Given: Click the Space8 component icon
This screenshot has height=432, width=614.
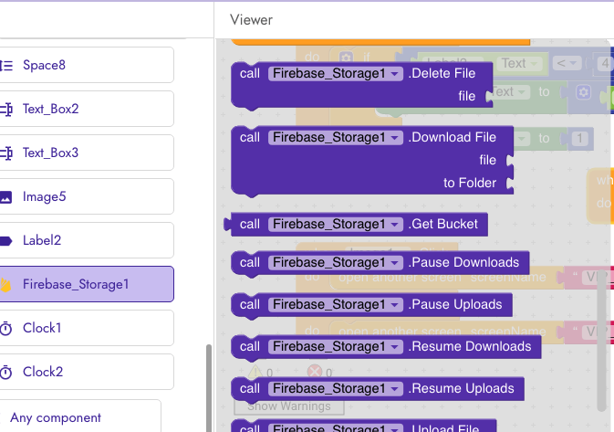Looking at the screenshot, I should pos(6,66).
